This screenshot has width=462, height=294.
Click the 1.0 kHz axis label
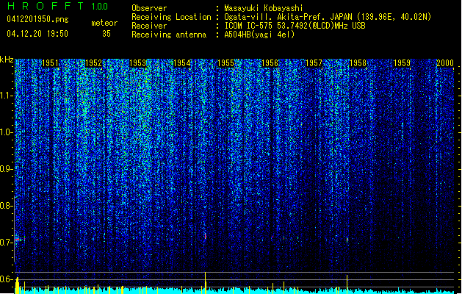tap(6, 132)
